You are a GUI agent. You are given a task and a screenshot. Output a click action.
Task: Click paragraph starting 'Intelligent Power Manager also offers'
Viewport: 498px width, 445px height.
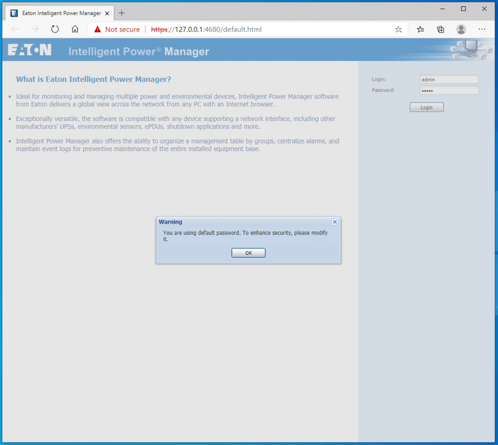[x=178, y=145]
